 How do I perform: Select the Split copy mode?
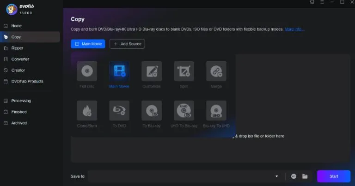click(184, 71)
